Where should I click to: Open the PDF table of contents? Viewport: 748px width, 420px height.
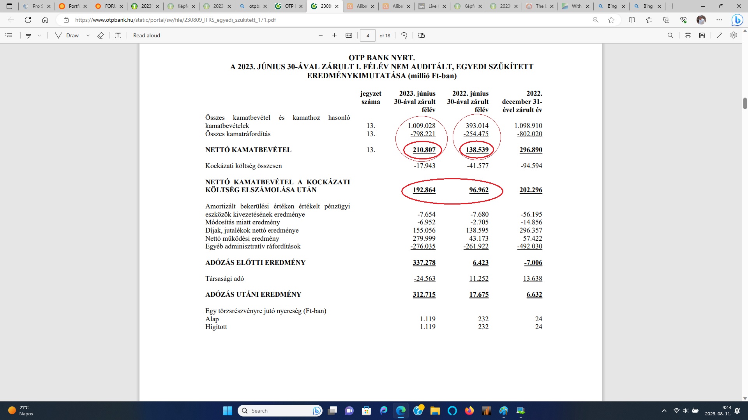click(9, 35)
